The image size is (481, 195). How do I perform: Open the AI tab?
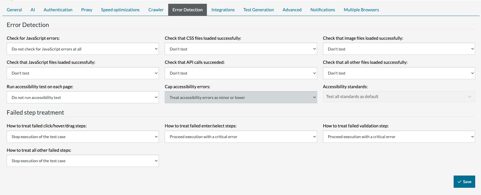(x=33, y=10)
